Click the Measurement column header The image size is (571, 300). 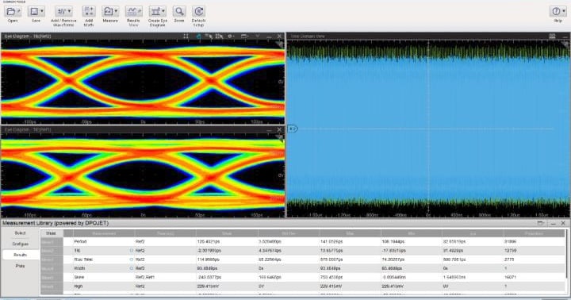click(104, 233)
